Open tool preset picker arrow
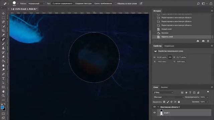Image resolution: width=214 pixels, height=120 pixels. (x=8, y=4)
